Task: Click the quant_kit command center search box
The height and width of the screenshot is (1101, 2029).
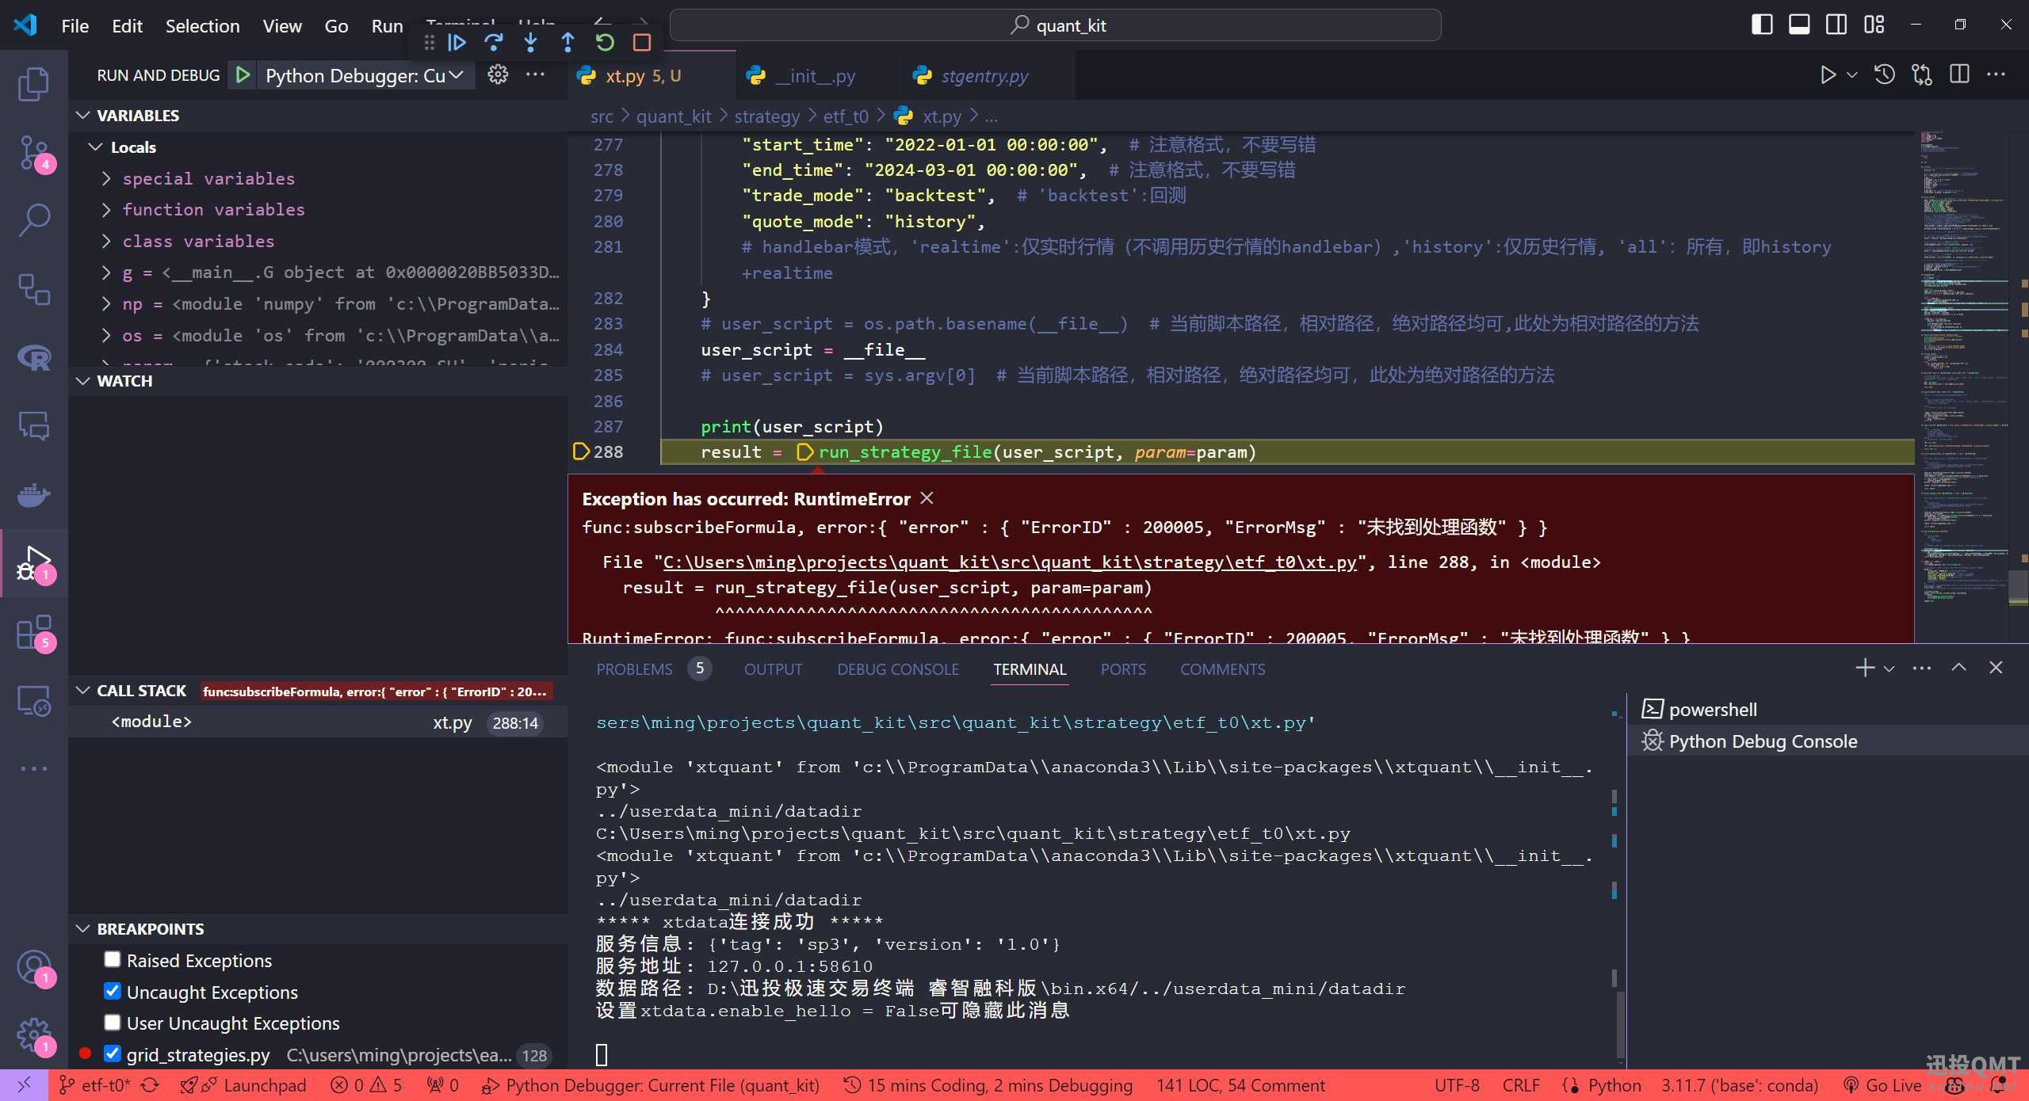Action: pos(1055,25)
